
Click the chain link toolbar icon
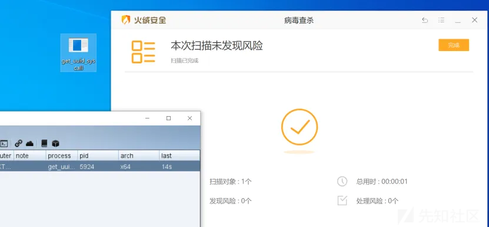tap(19, 143)
